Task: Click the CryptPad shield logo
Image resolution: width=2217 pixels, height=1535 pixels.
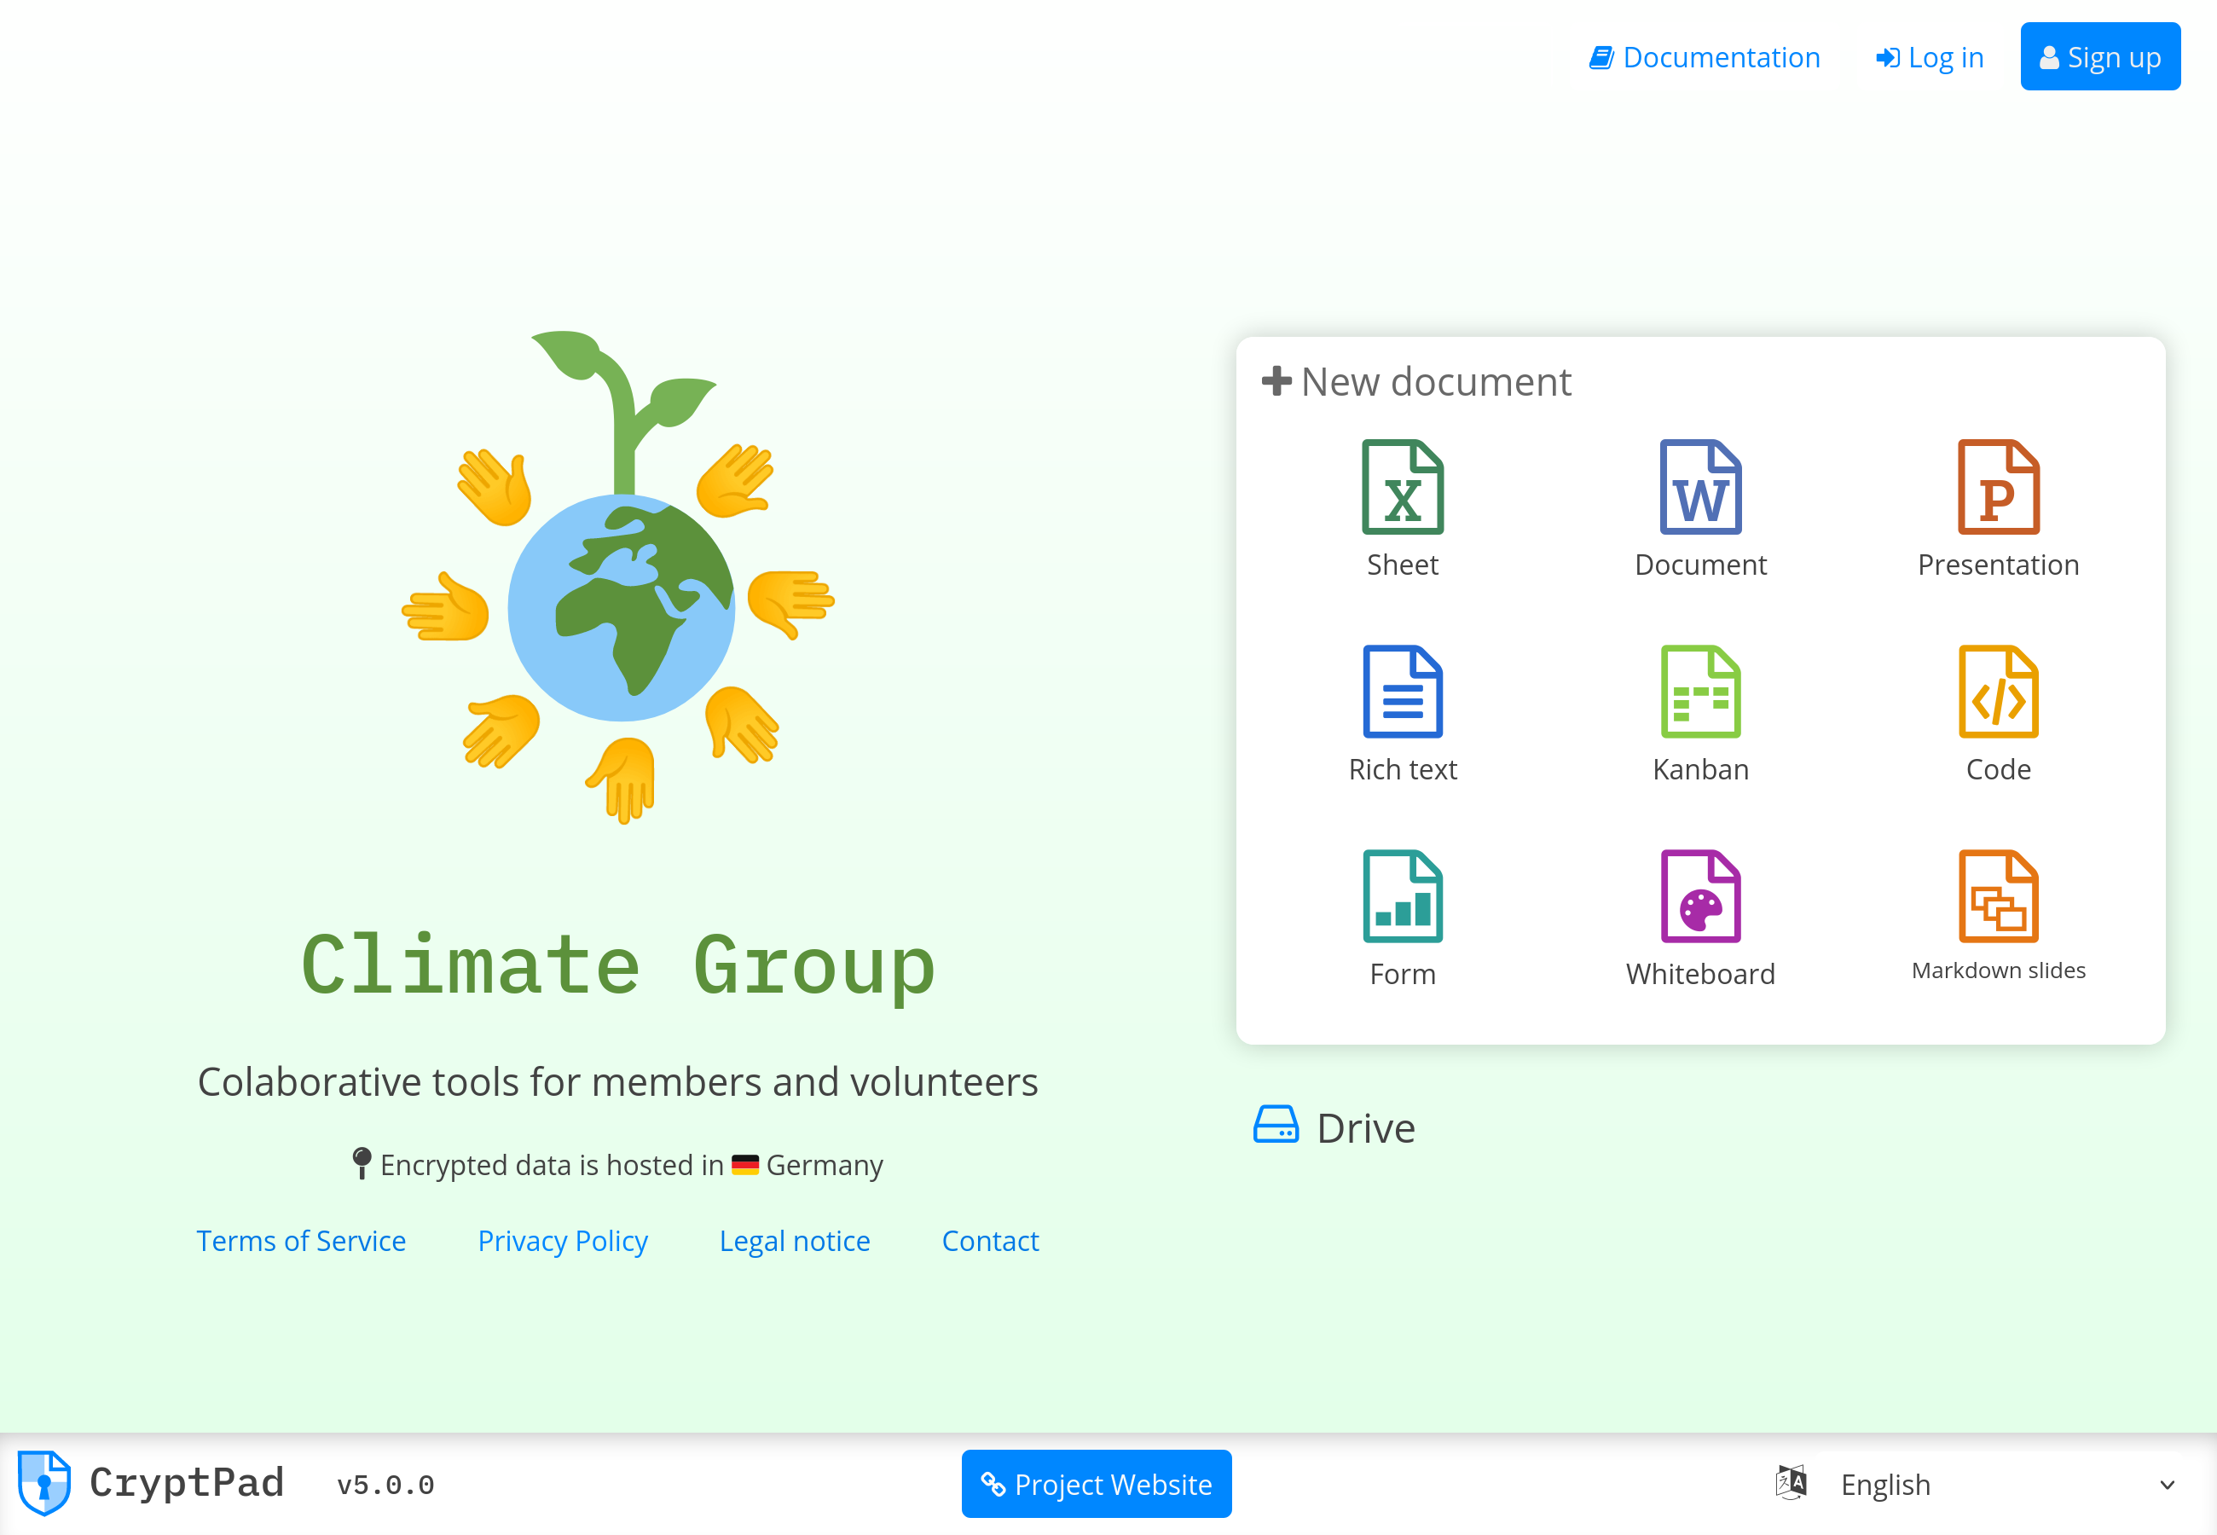Action: click(44, 1483)
